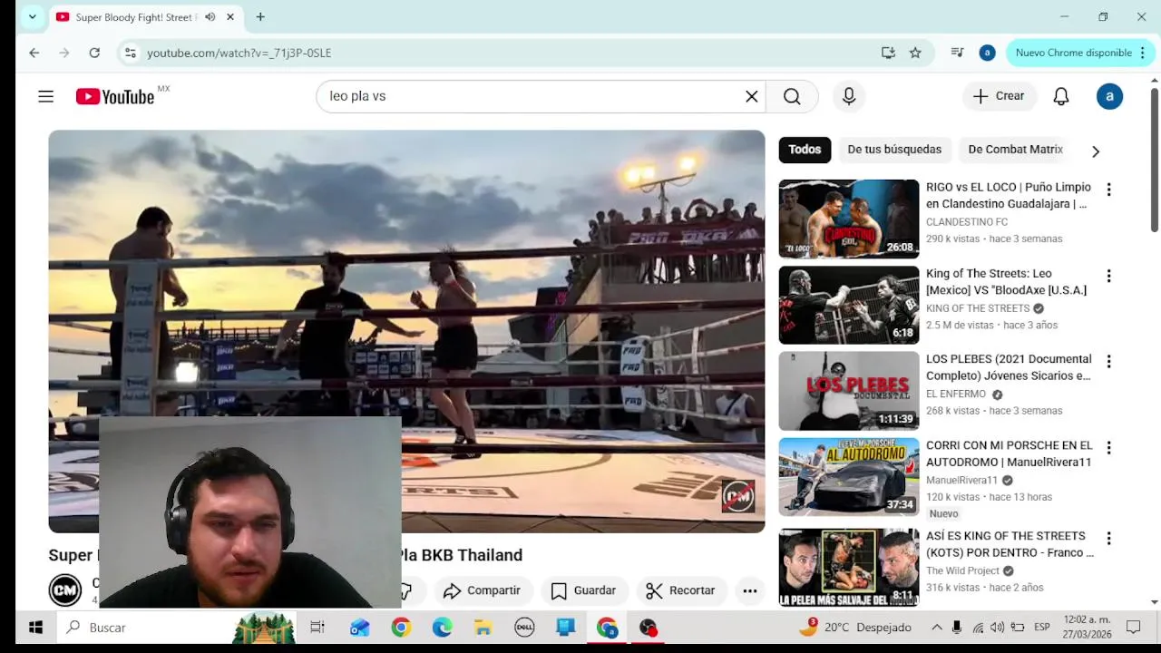Viewport: 1161px width, 653px height.
Task: Open the Dell app on the taskbar
Action: click(x=524, y=628)
